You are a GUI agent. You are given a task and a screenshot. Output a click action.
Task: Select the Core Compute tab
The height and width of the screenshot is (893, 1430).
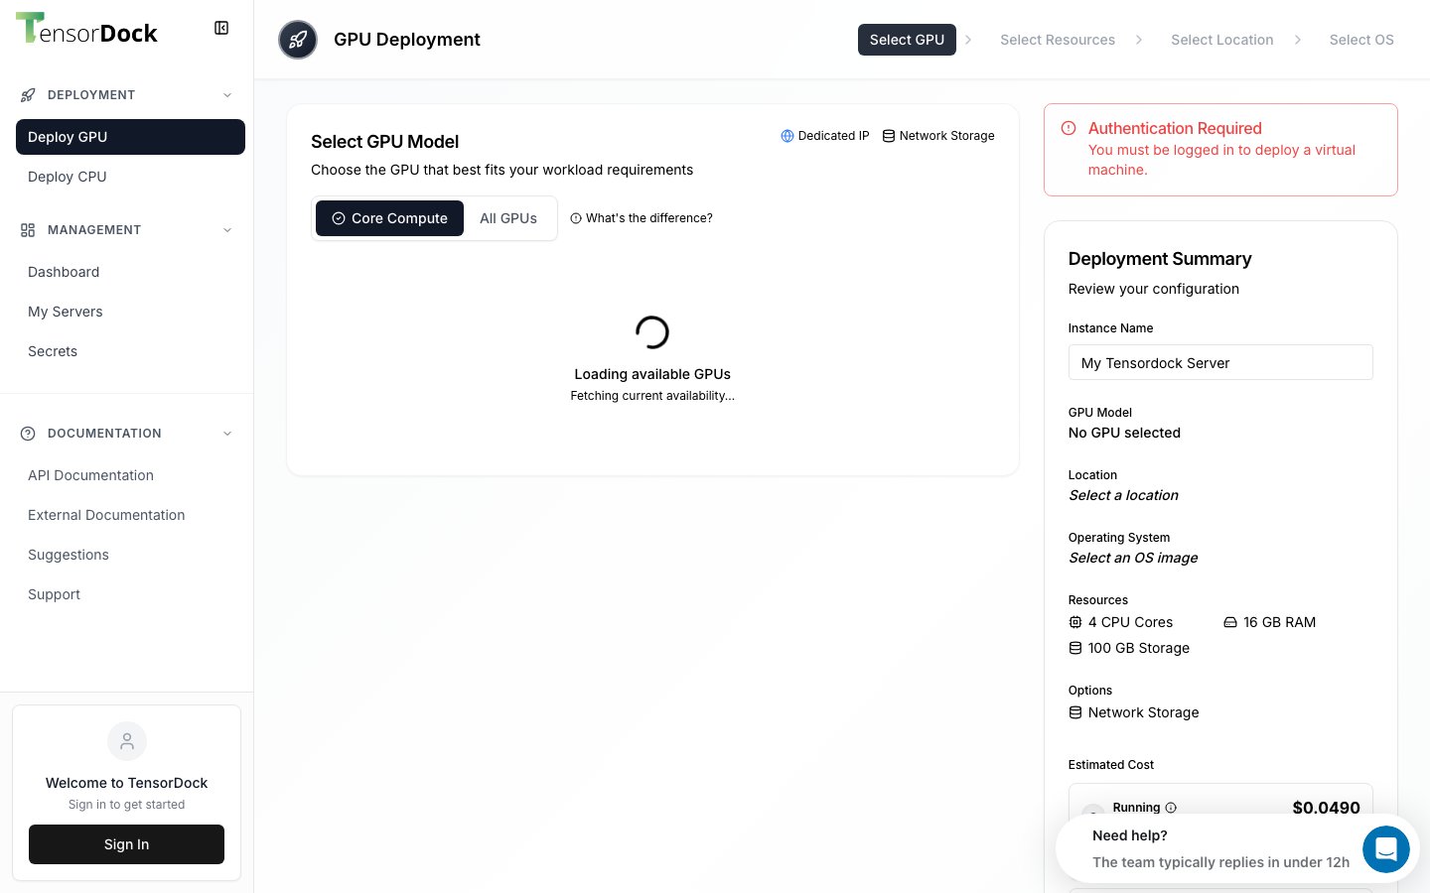pyautogui.click(x=389, y=218)
